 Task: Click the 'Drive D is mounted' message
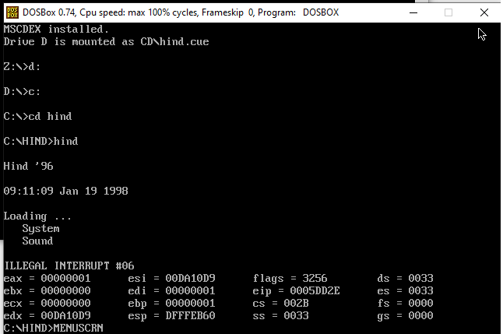106,41
